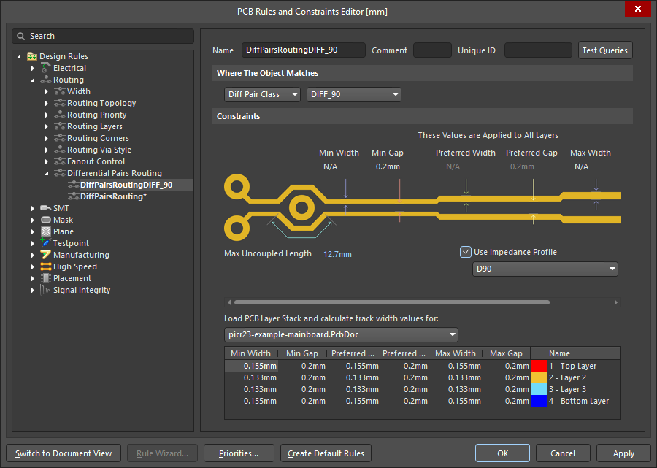Viewport: 657px width, 468px height.
Task: Click the High Speed category icon
Action: point(46,266)
